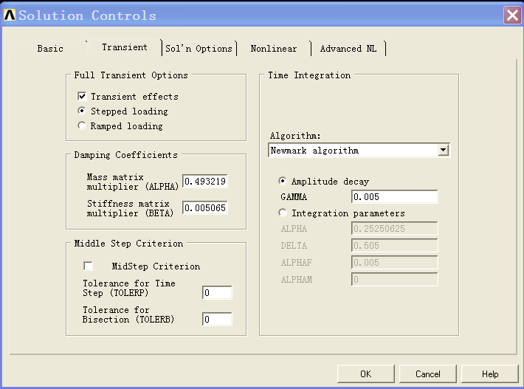Select Stepped loading radio button
This screenshot has height=389, width=524.
coord(82,111)
